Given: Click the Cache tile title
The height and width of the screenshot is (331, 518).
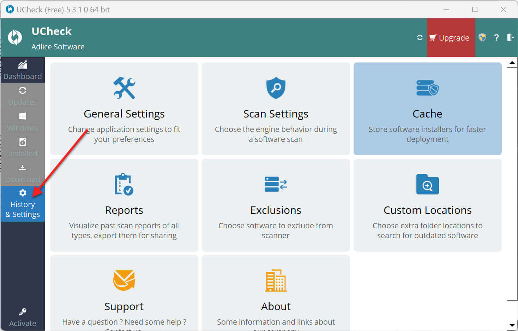Looking at the screenshot, I should (427, 114).
